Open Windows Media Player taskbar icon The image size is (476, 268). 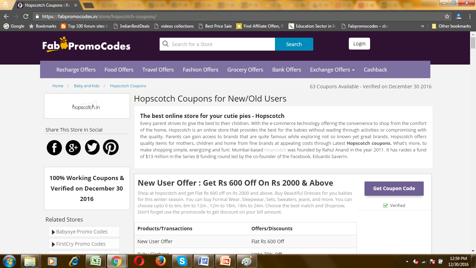52,261
